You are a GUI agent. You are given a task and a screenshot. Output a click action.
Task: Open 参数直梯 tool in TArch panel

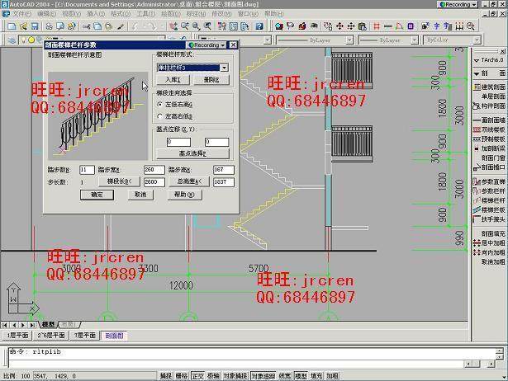click(489, 181)
